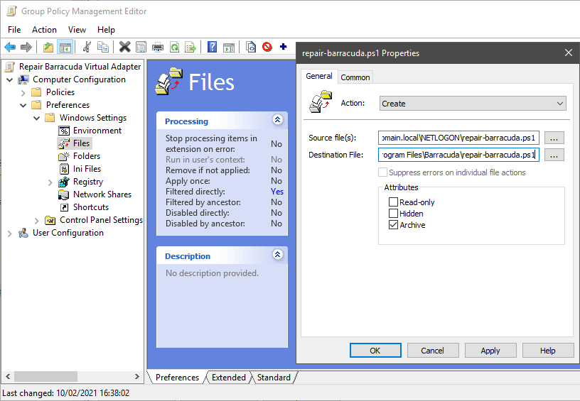This screenshot has height=401, width=580.
Task: Click the green Refresh toolbar icon
Action: [175, 47]
